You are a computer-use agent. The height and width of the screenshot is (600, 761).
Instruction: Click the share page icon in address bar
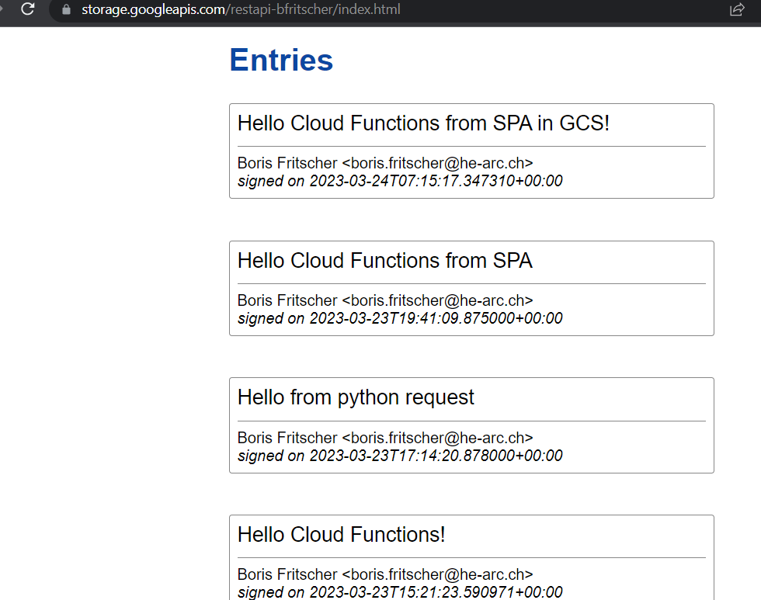point(736,10)
